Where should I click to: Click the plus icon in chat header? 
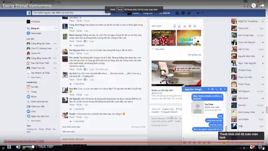click(209, 89)
